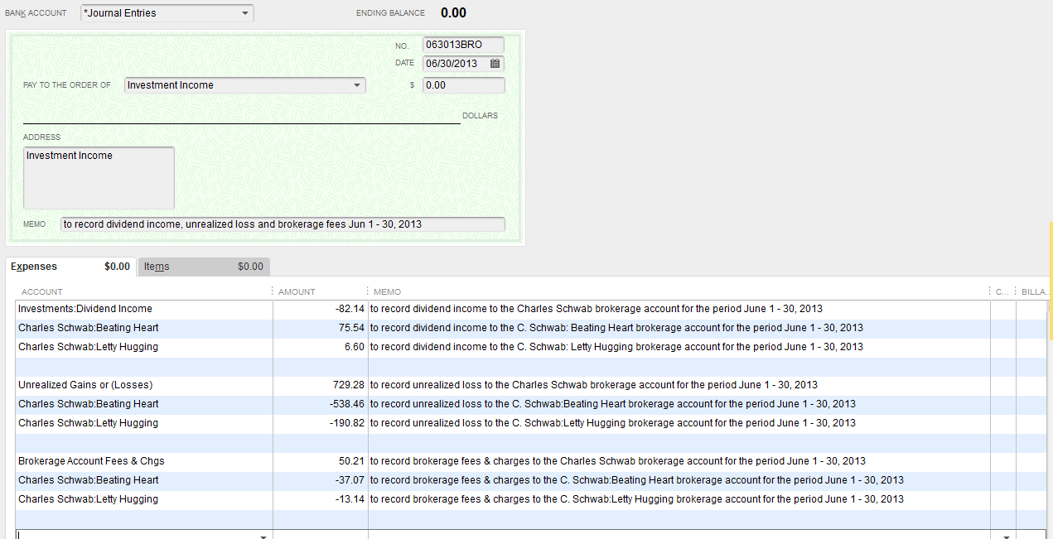Open the calendar date picker icon
This screenshot has height=539, width=1053.
tap(495, 64)
